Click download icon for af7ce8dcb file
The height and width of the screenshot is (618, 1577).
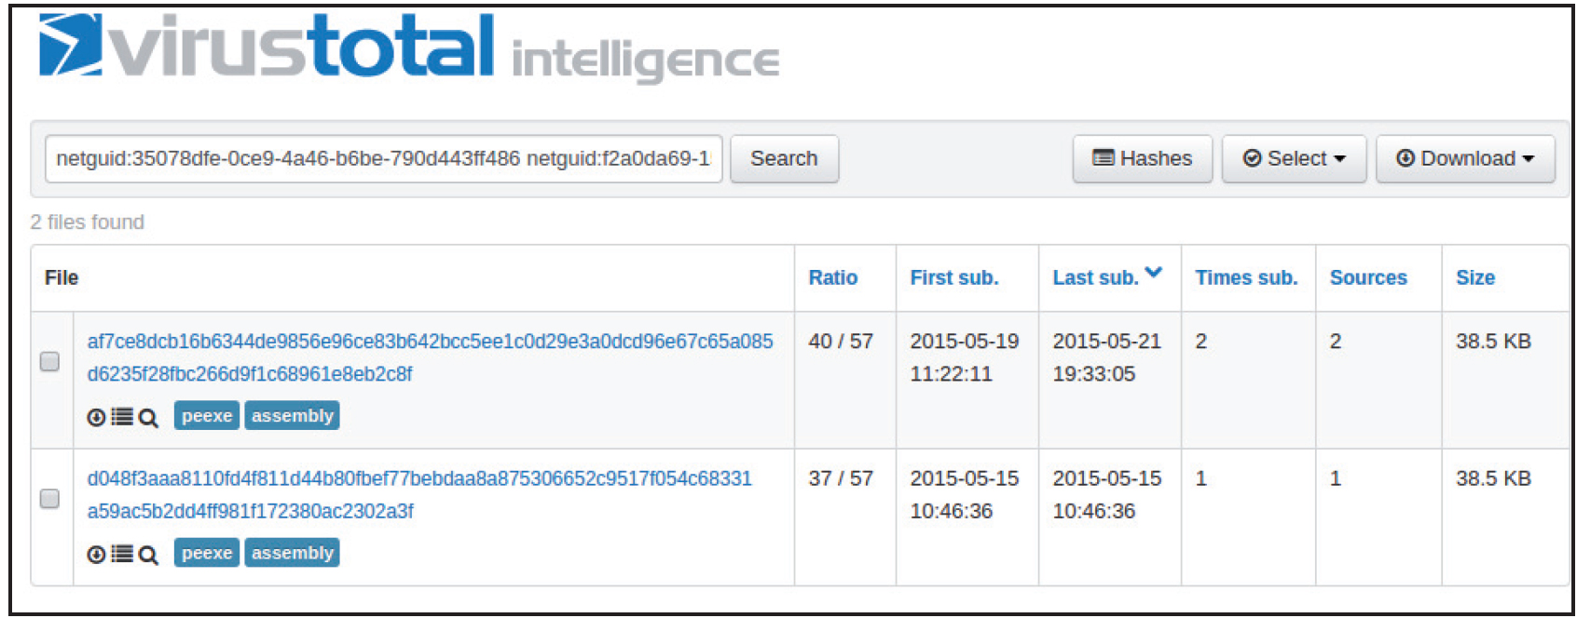pyautogui.click(x=96, y=418)
